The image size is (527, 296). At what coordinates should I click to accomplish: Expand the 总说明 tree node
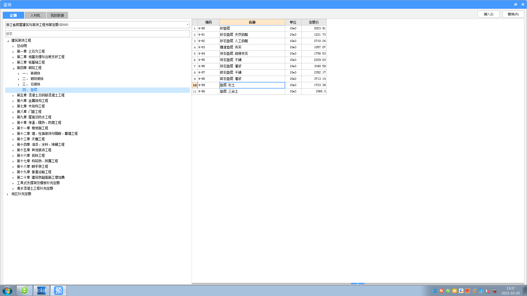point(13,46)
